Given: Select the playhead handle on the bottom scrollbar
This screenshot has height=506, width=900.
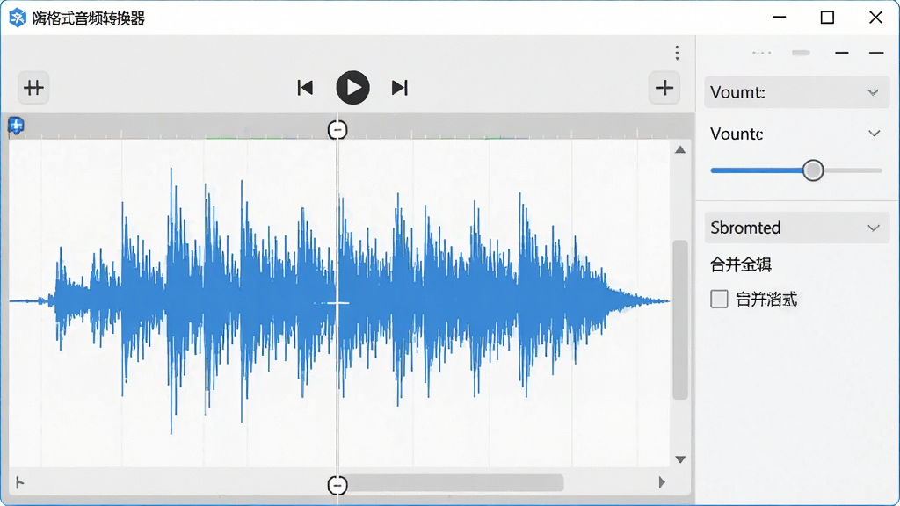Looking at the screenshot, I should click(337, 485).
